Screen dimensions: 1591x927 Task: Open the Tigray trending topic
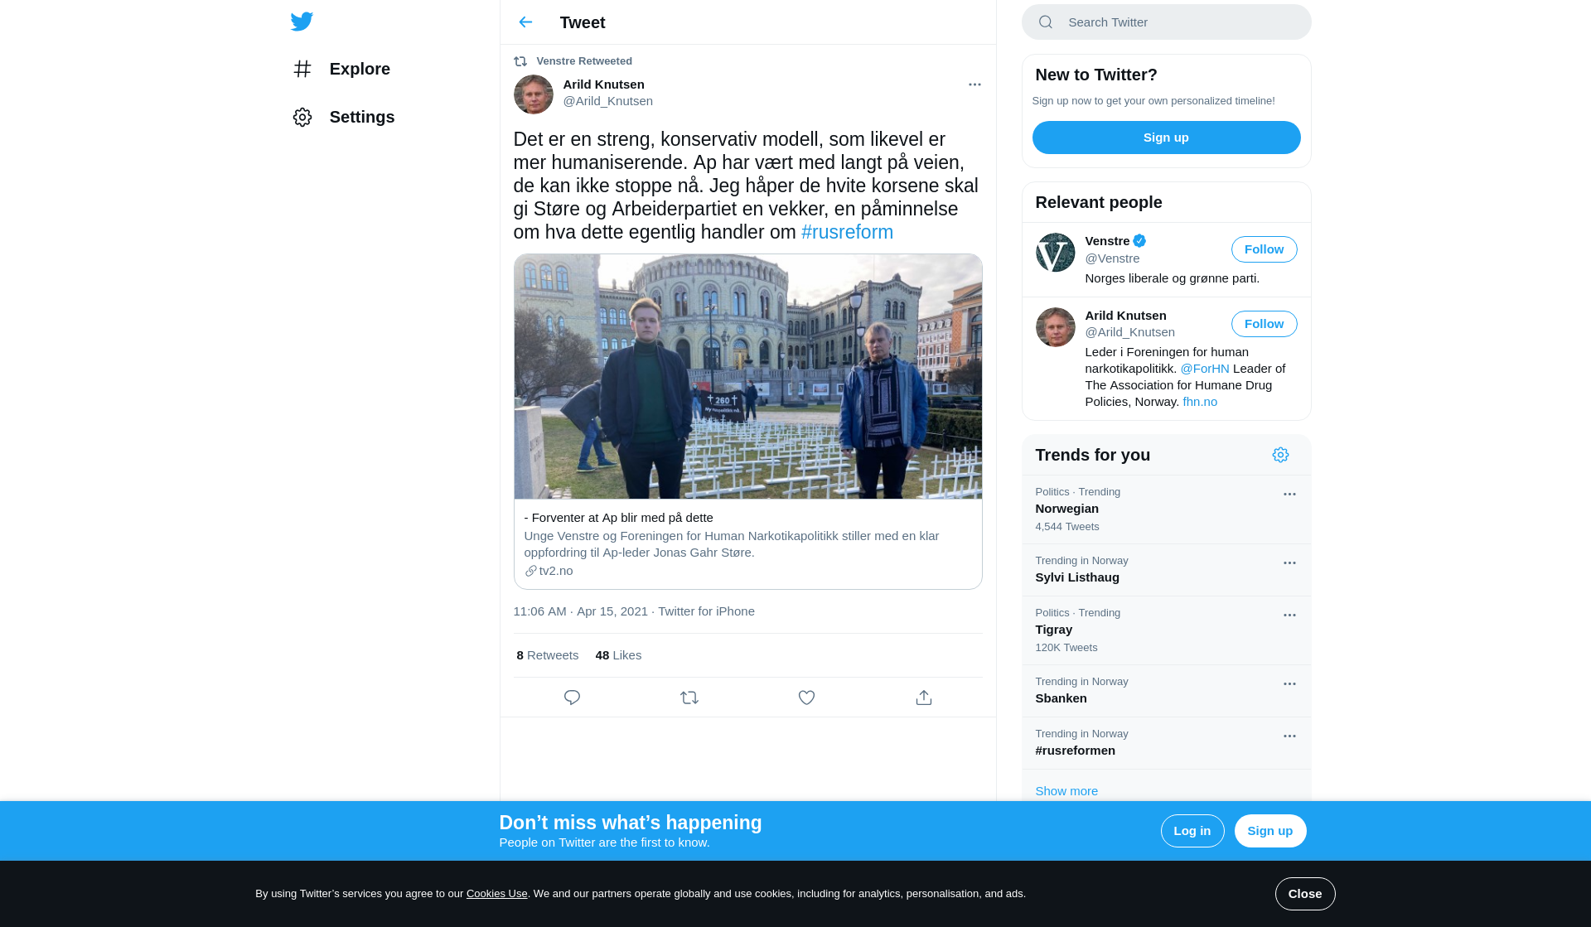[x=1166, y=630]
